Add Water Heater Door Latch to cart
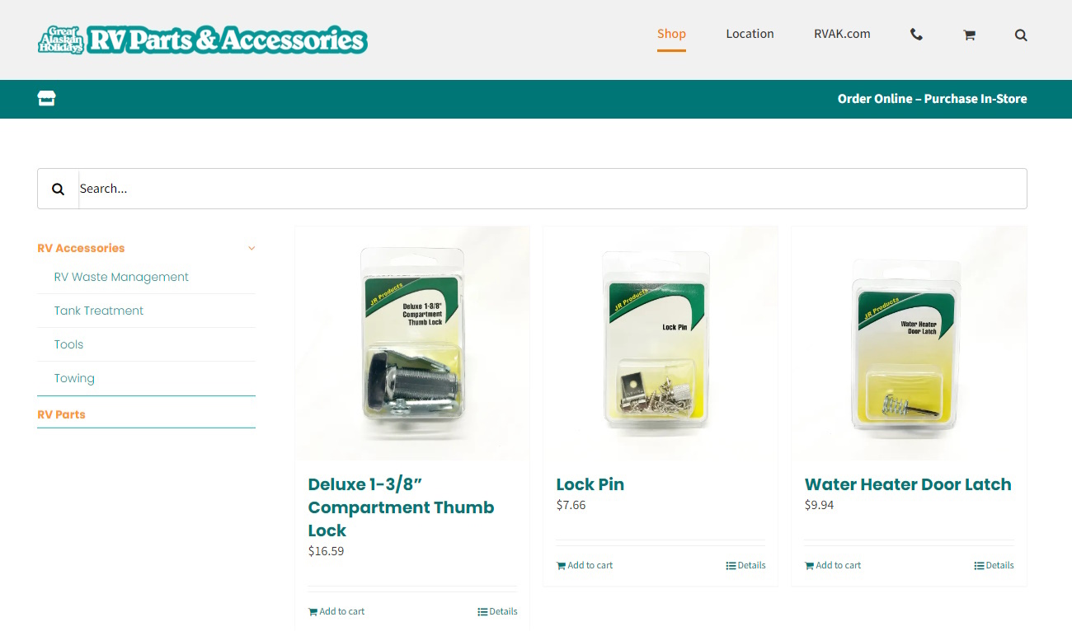 point(833,565)
